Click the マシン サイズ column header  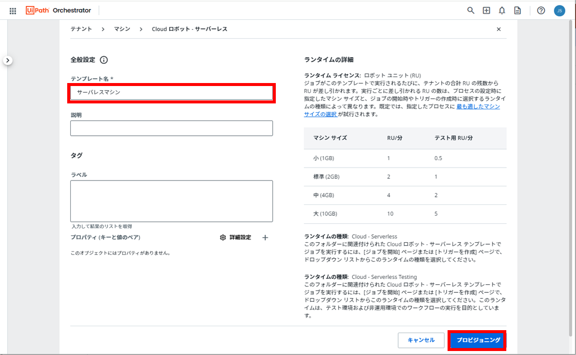330,138
